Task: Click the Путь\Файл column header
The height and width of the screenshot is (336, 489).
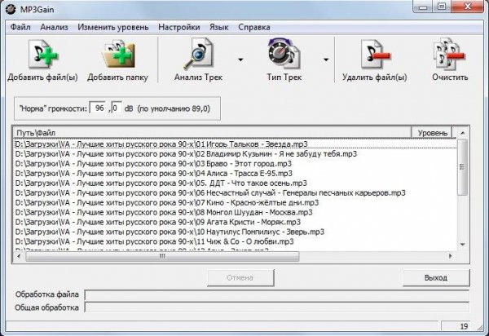Action: coord(212,133)
